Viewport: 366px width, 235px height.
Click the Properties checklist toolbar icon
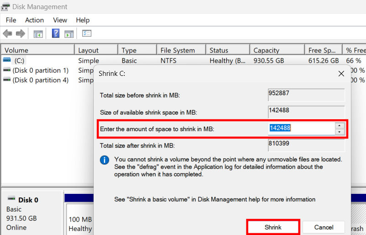[87, 33]
